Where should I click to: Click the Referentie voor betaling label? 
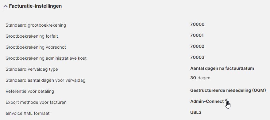point(30,91)
